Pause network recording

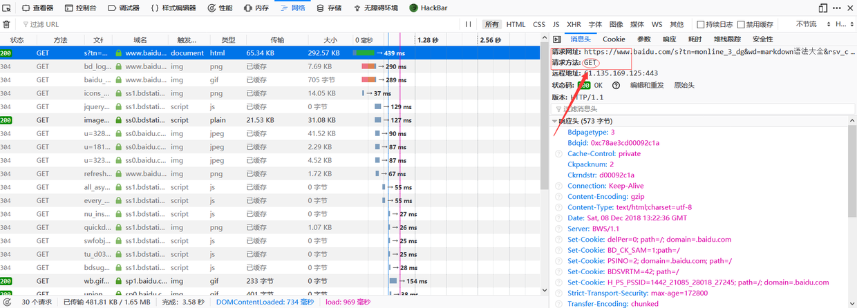(x=469, y=24)
